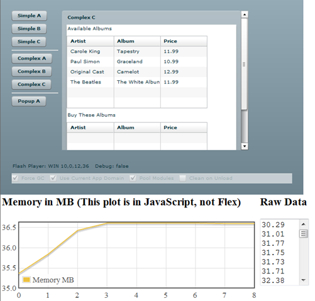Open the Complex A module
Viewport: 315px width, 301px height.
pos(31,58)
